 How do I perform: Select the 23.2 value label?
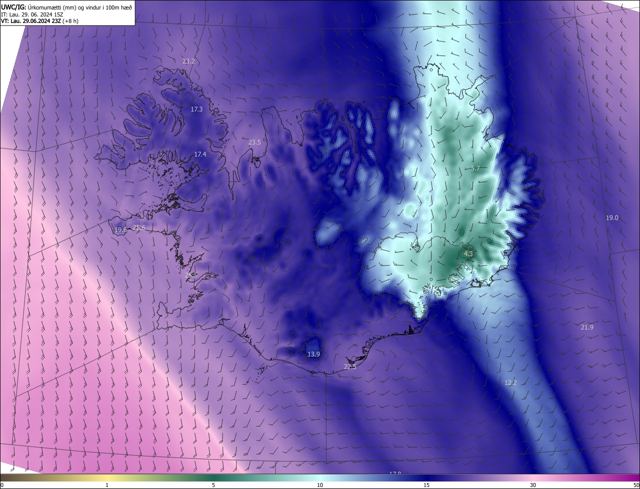pyautogui.click(x=188, y=61)
